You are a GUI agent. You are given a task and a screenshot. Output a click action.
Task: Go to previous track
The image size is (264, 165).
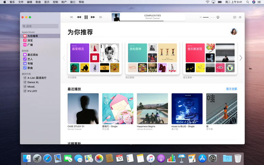point(79,17)
